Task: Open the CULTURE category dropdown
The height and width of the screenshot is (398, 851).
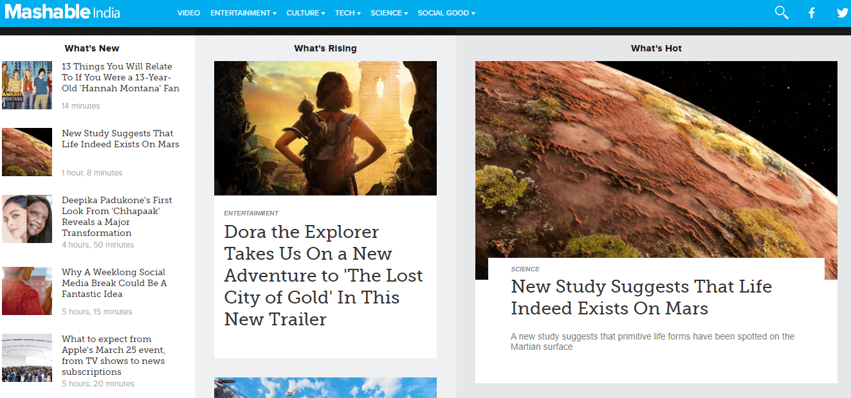Action: point(304,12)
